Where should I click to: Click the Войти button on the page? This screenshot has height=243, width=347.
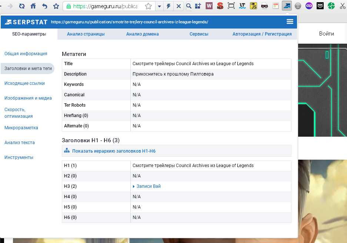(326, 34)
